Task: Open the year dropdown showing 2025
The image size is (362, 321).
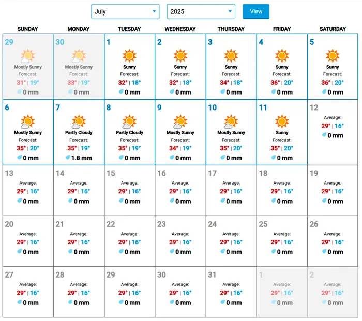Action: pos(201,11)
